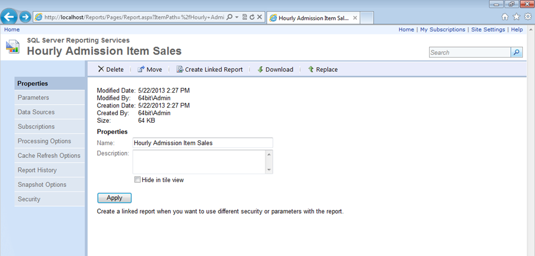
Task: Open Favorites with the star icon
Action: 516,17
